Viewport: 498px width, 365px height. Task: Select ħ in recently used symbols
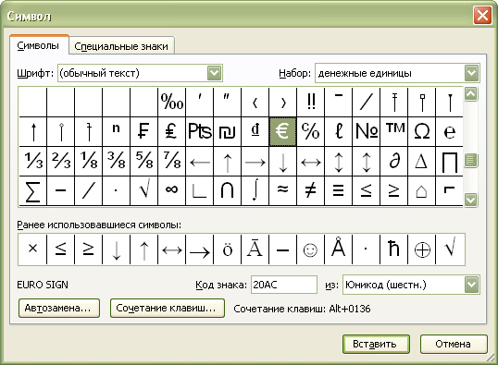pyautogui.click(x=394, y=249)
